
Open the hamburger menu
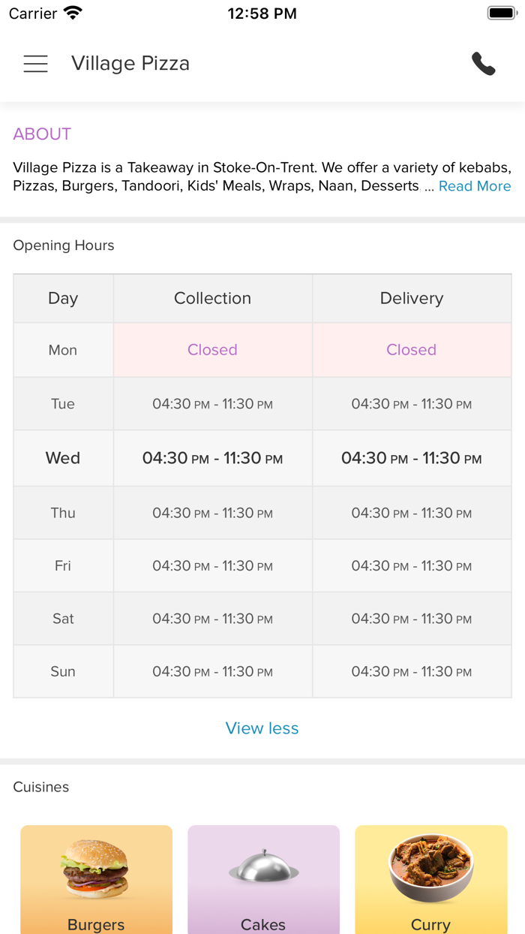point(35,64)
